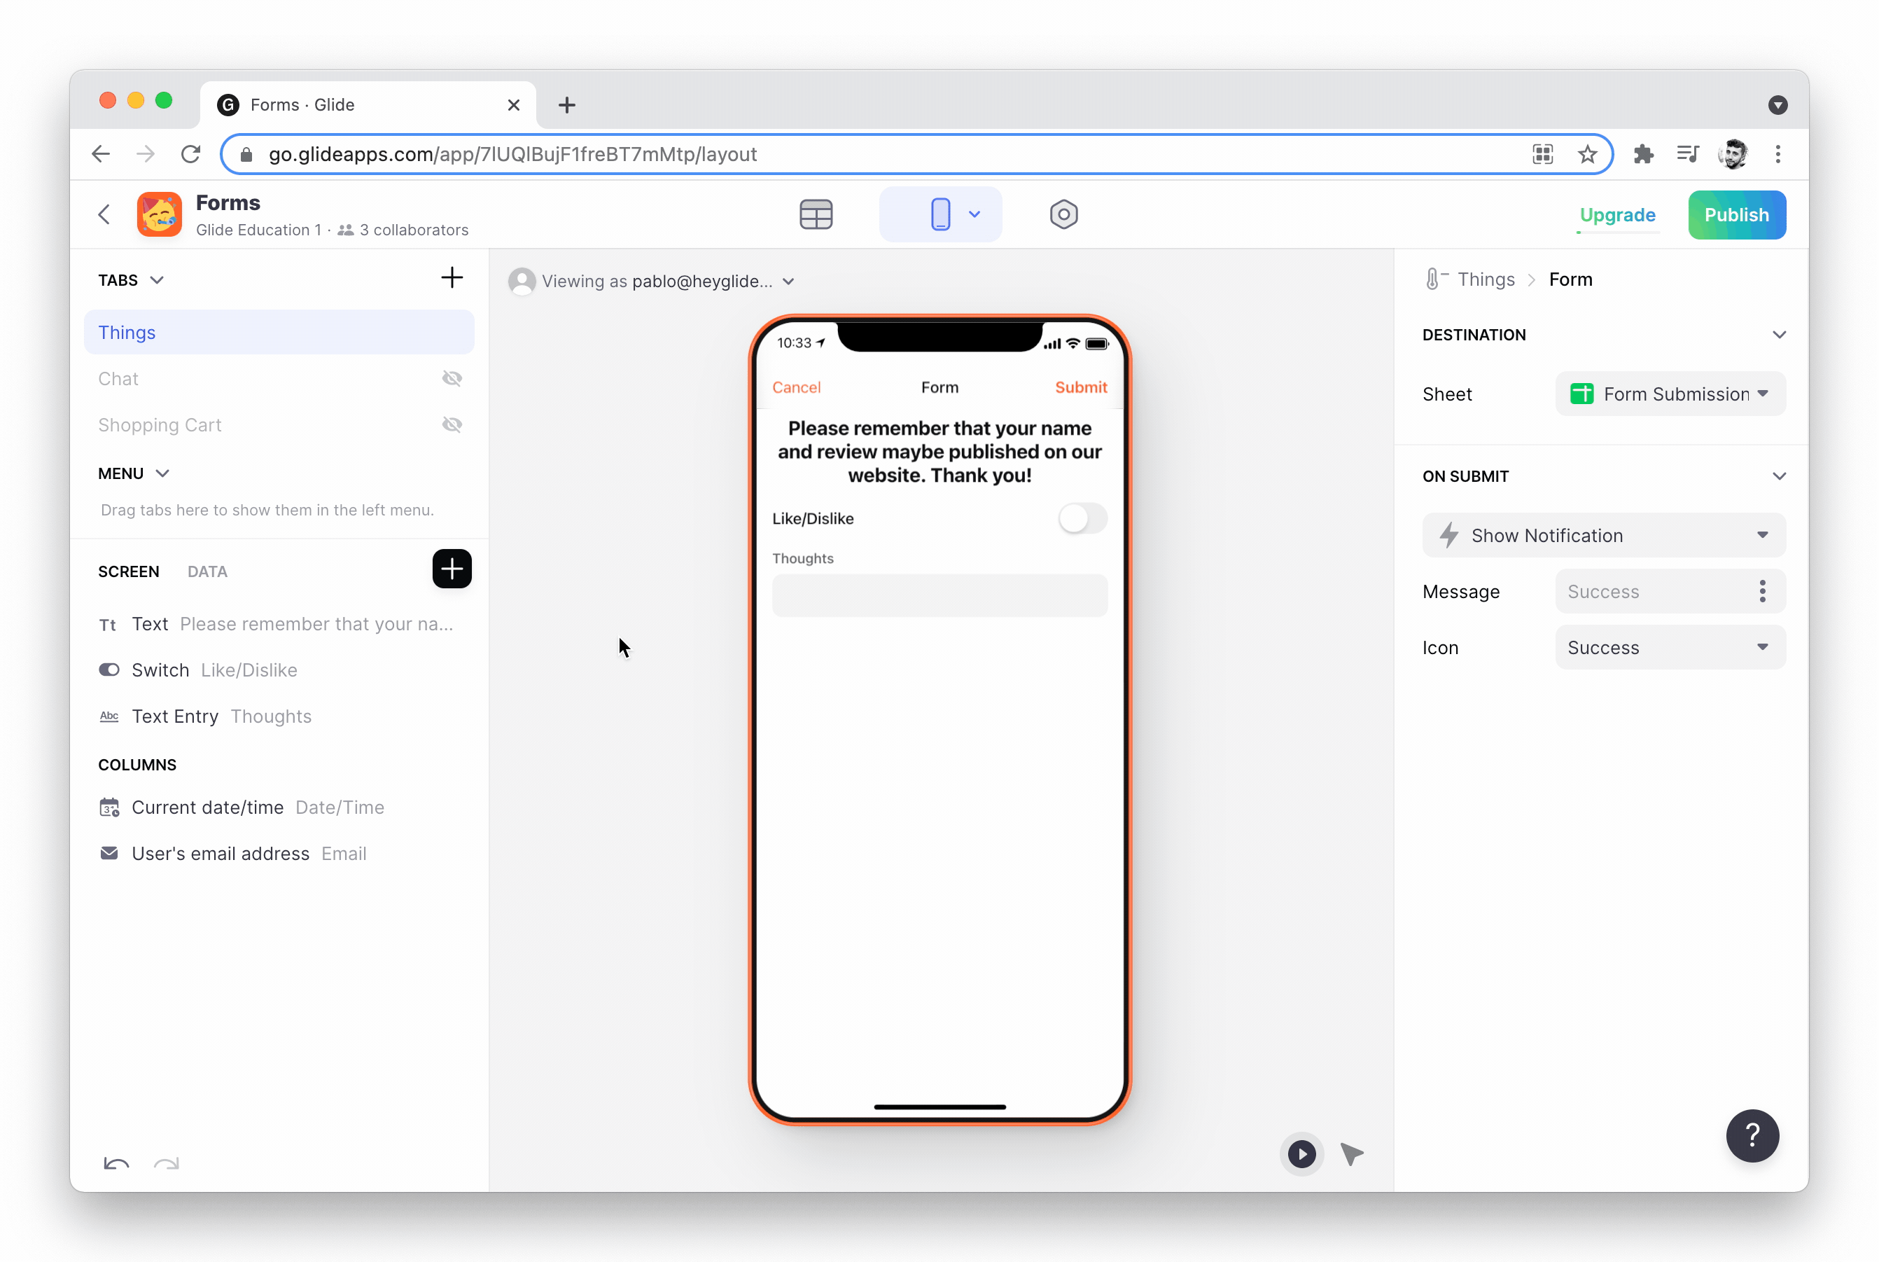
Task: Toggle the Like/Dislike switch in preview
Action: tap(1082, 518)
